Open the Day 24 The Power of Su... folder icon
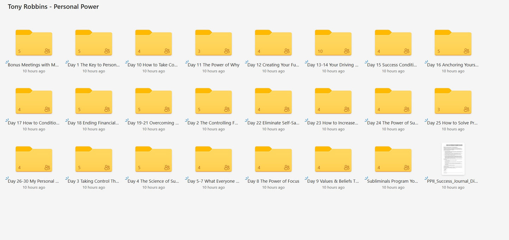Image resolution: width=509 pixels, height=240 pixels. point(393,101)
